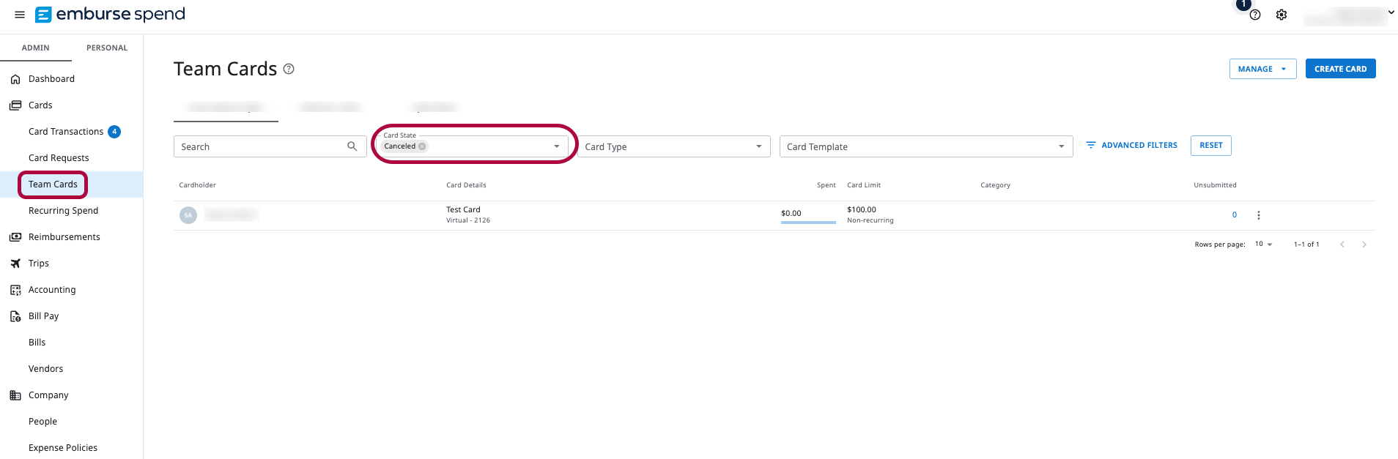Open the Manage dropdown button
Image resolution: width=1398 pixels, height=459 pixels.
click(1262, 69)
